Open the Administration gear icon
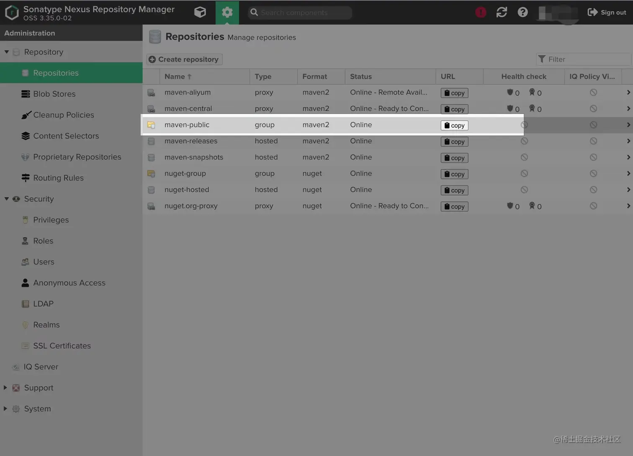The image size is (633, 456). (x=227, y=12)
